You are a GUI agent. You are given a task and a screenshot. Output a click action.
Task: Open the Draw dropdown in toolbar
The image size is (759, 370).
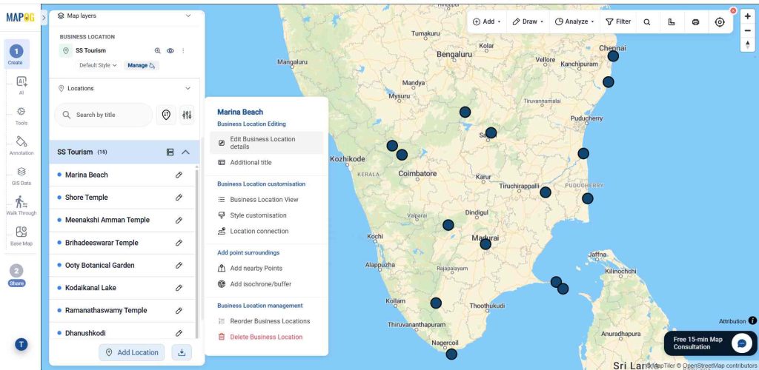click(x=528, y=21)
